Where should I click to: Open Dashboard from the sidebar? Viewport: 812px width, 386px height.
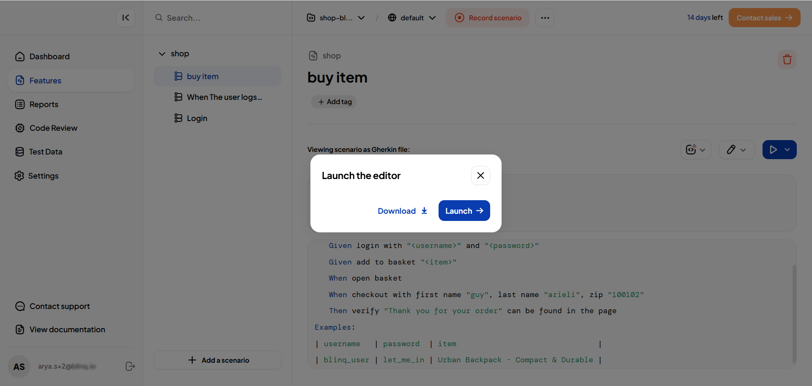point(49,57)
